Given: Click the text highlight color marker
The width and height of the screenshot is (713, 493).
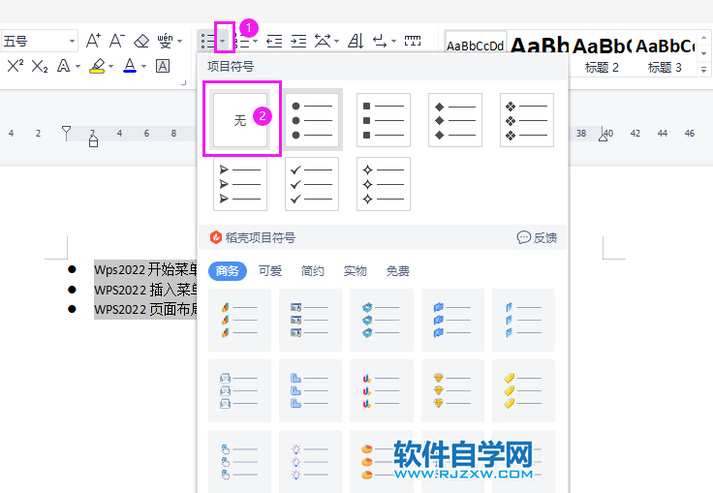Looking at the screenshot, I should tap(96, 66).
